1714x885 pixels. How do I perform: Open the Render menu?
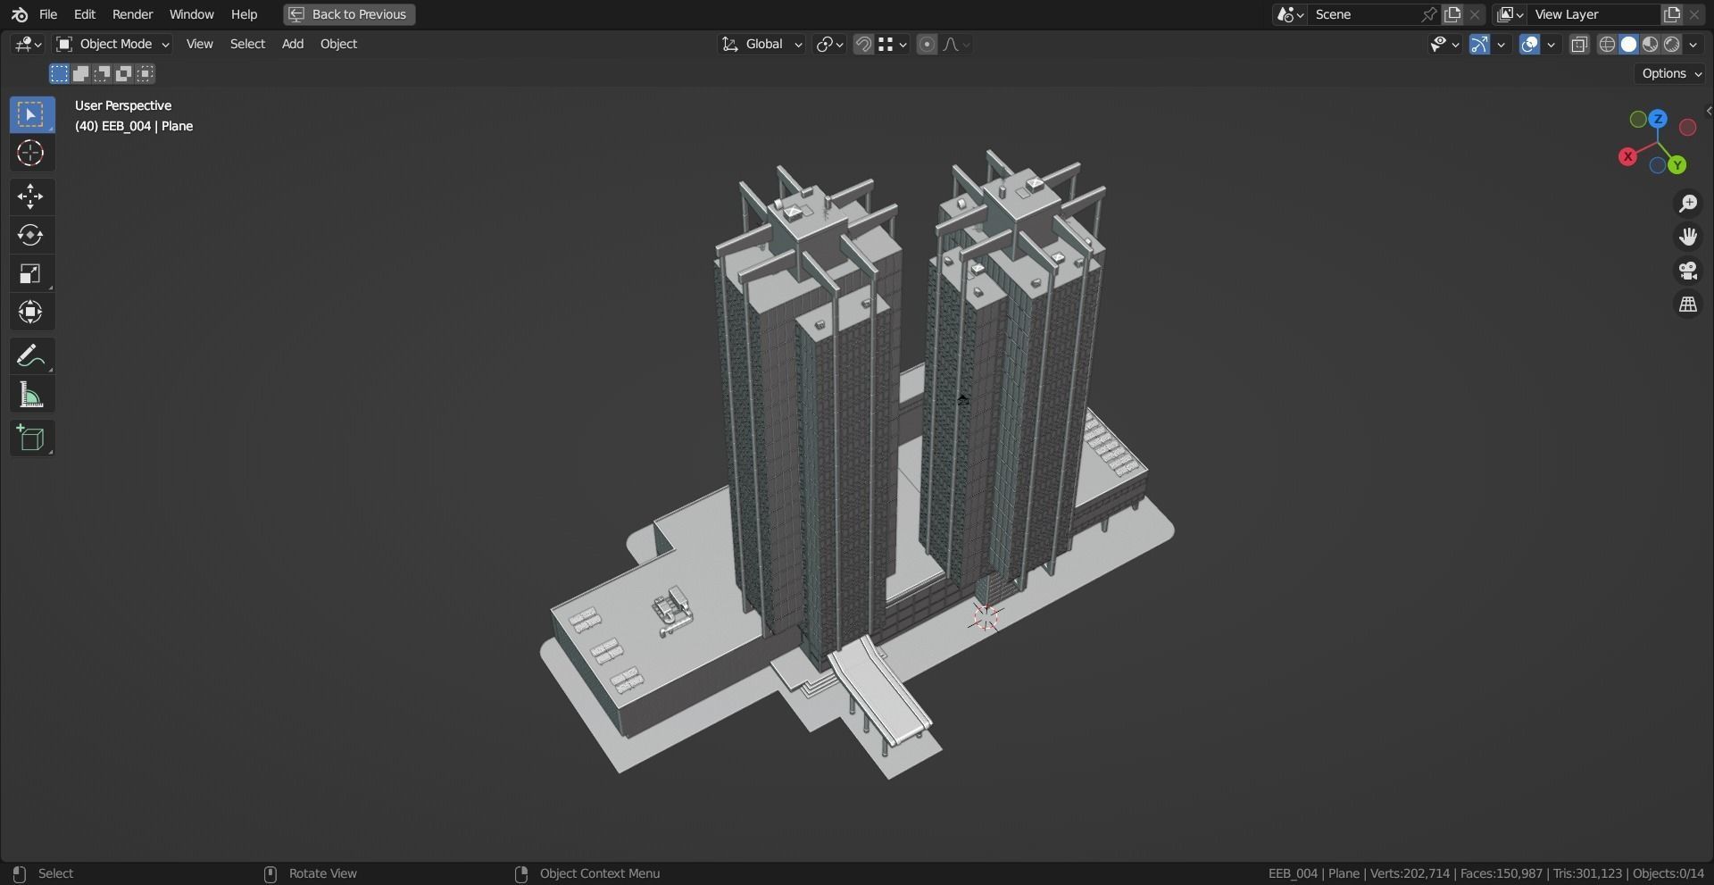tap(132, 14)
